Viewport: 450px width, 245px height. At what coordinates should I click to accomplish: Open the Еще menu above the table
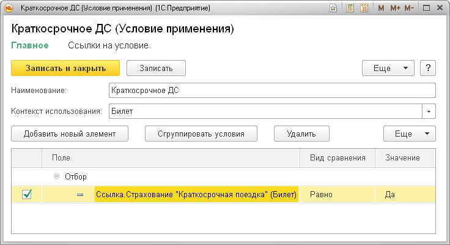click(409, 134)
